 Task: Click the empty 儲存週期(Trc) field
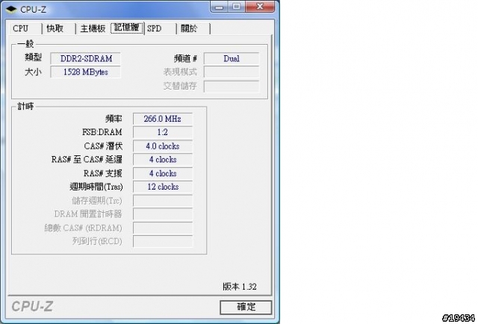pyautogui.click(x=163, y=201)
